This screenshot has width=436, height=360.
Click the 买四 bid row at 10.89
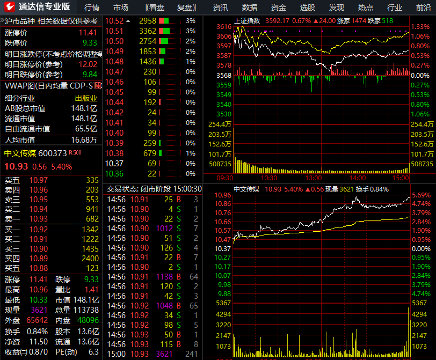tap(52, 259)
